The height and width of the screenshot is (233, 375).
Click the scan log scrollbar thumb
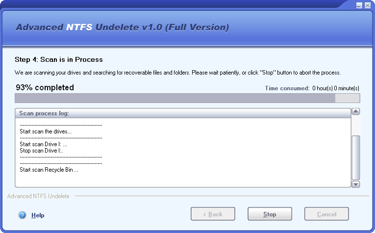click(356, 157)
